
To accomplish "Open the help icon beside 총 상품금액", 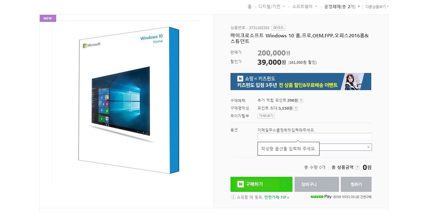I will [x=357, y=168].
